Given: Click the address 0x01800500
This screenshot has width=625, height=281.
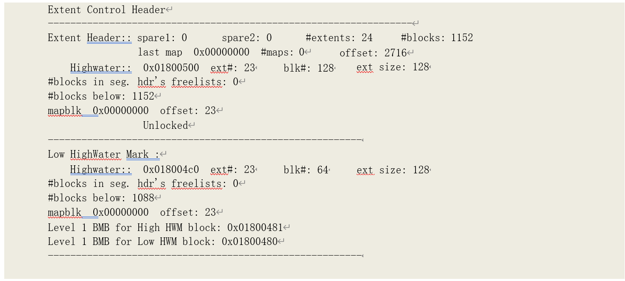Looking at the screenshot, I should pos(171,67).
